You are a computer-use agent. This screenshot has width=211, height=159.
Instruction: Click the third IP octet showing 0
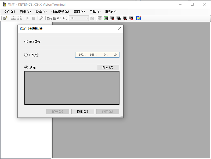click(105, 55)
